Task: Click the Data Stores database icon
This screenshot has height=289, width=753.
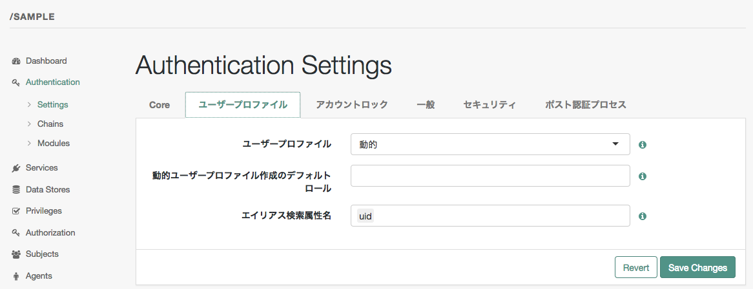Action: point(16,190)
